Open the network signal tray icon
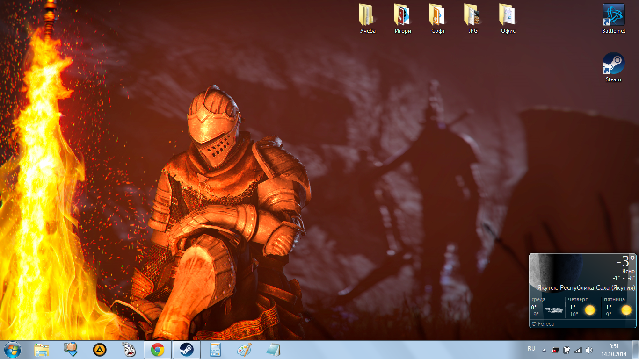 [578, 350]
